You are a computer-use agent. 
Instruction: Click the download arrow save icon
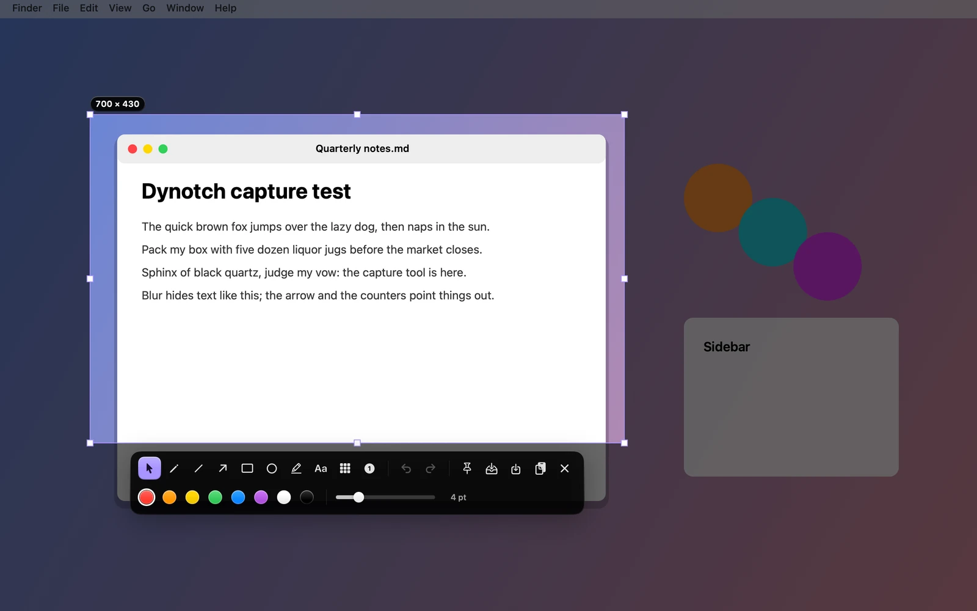(516, 469)
